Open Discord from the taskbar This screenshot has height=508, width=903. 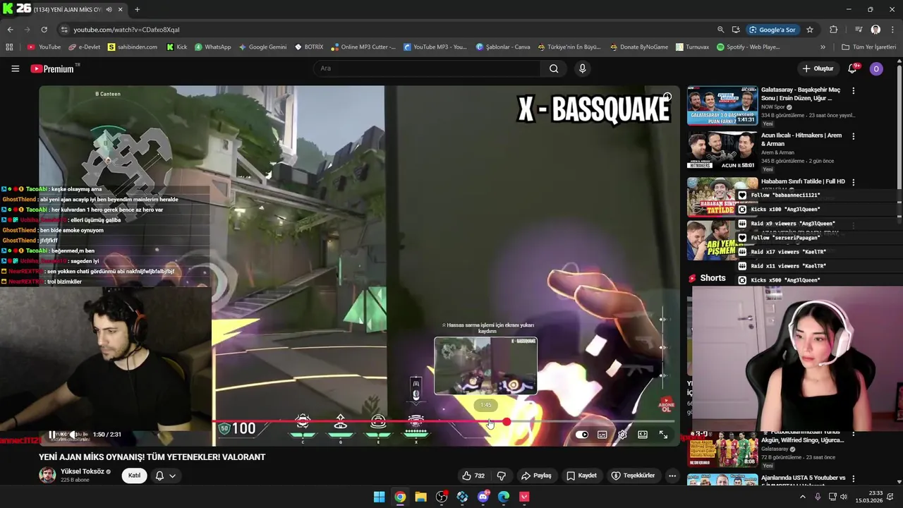click(x=483, y=497)
